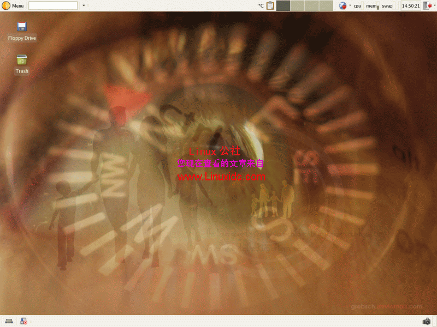
Task: Open the Trash from the desktop
Action: [21, 62]
